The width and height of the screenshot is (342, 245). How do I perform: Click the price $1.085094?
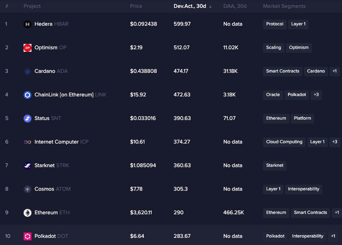tap(143, 165)
